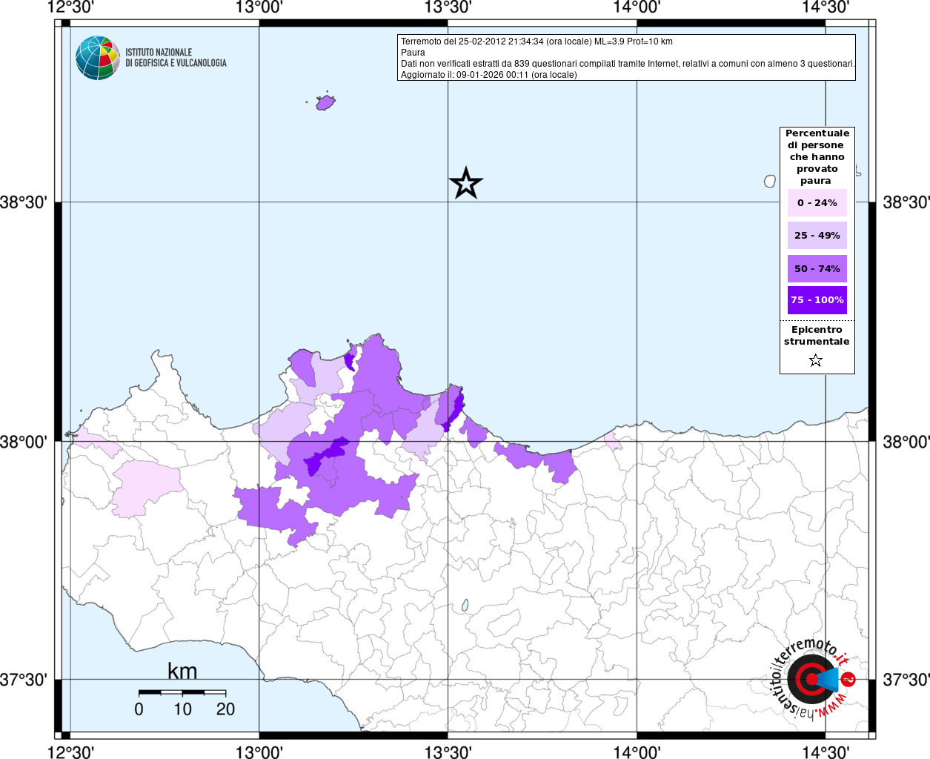Image resolution: width=930 pixels, height=759 pixels.
Task: Click the INGV globe logo
Action: pyautogui.click(x=97, y=58)
